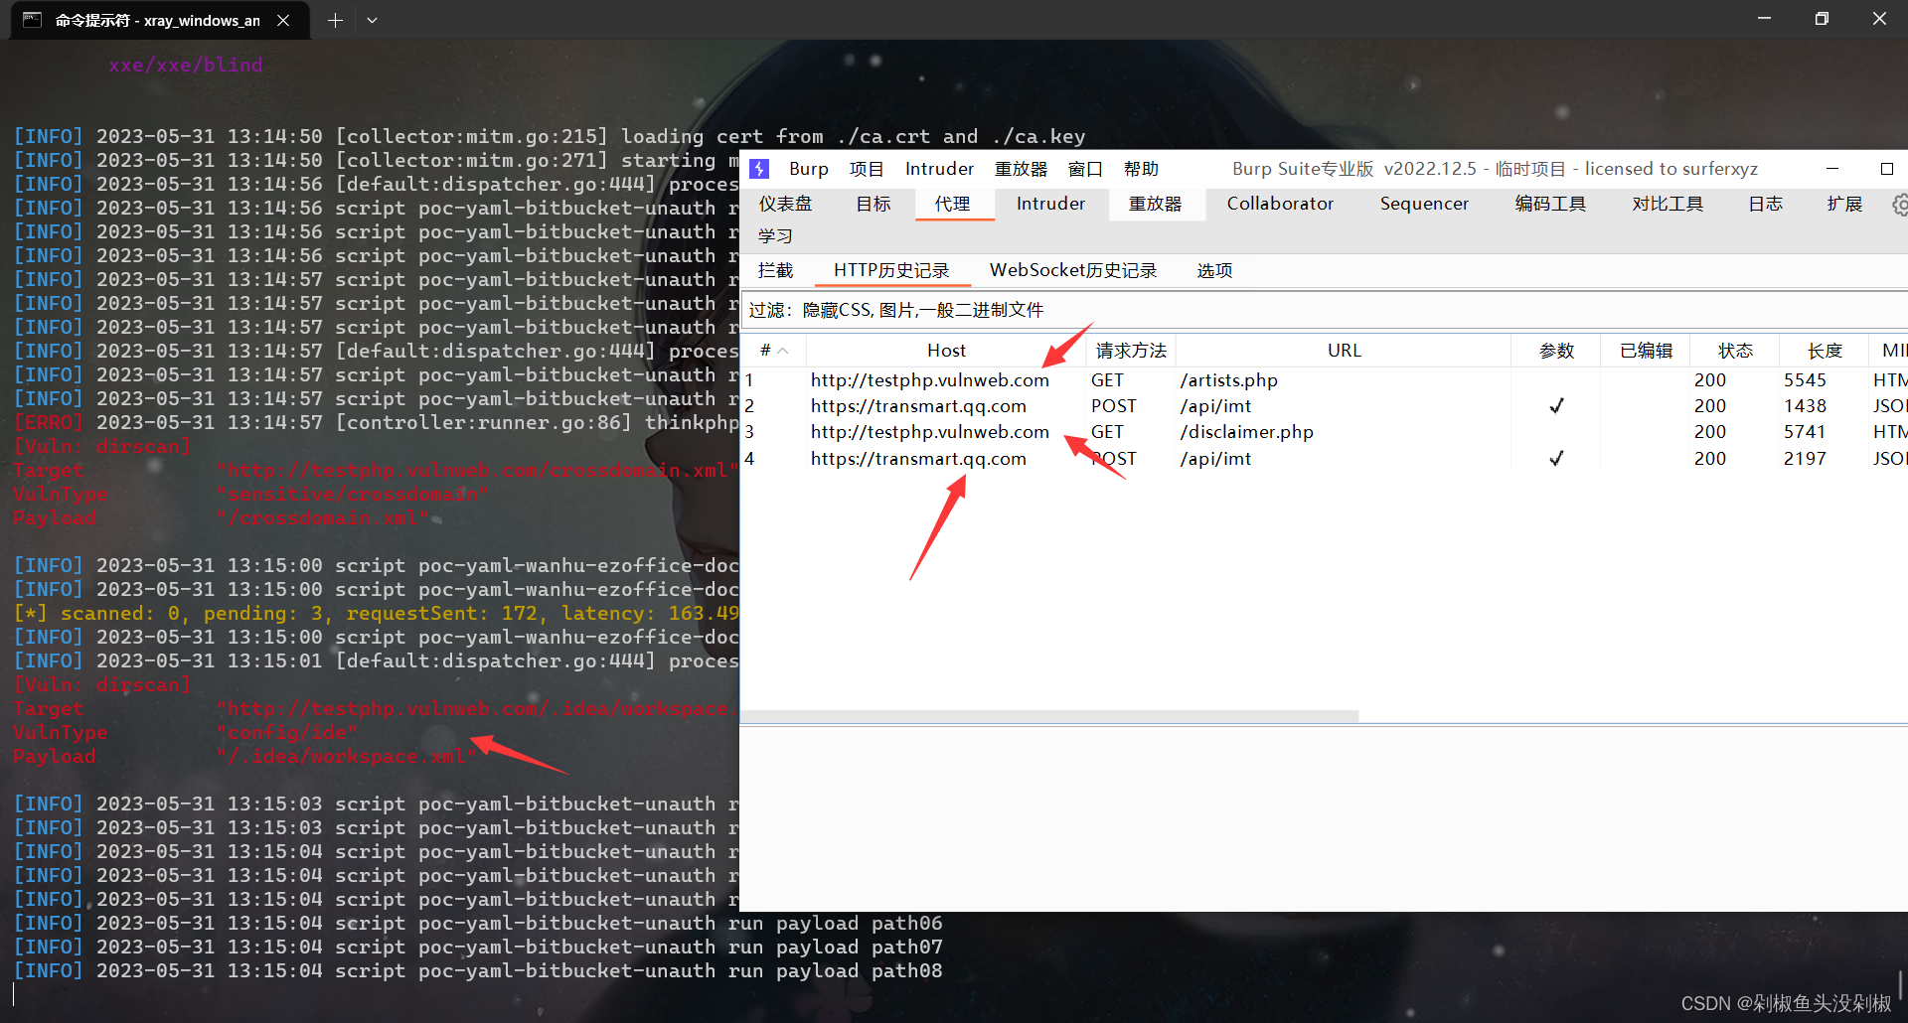Switch to the 拦截 sub-tab
This screenshot has width=1908, height=1023.
775,270
